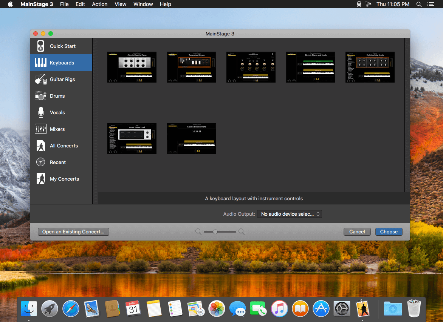Click the zoom-out magnifier beside the slider
Screen dimensions: 443x322
[242, 232]
